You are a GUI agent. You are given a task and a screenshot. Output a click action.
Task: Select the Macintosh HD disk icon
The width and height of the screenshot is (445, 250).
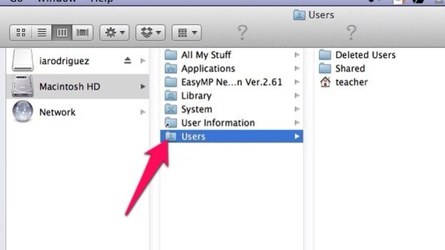(23, 86)
